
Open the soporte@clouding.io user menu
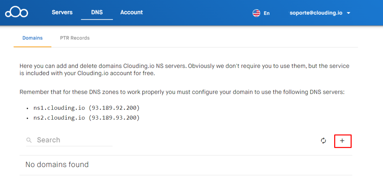coord(316,13)
